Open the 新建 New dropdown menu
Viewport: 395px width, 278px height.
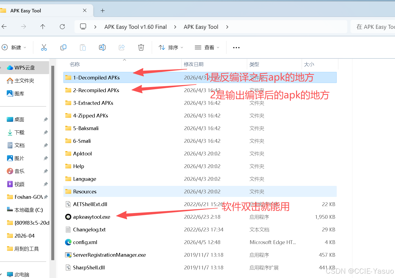[14, 47]
